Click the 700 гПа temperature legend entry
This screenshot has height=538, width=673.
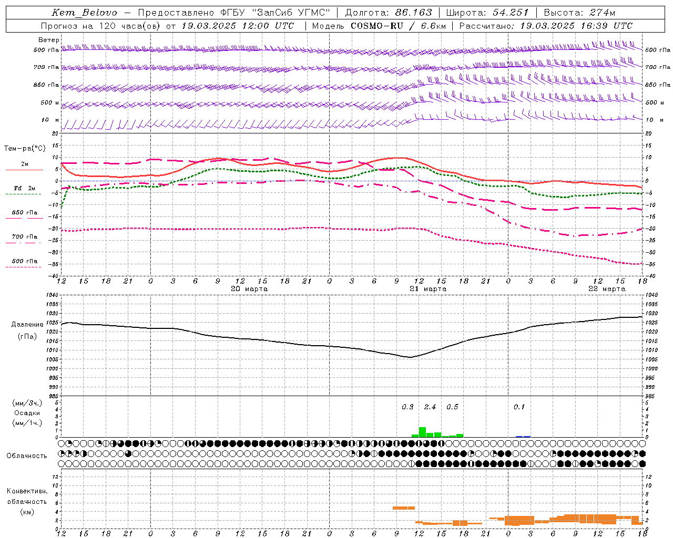[25, 237]
